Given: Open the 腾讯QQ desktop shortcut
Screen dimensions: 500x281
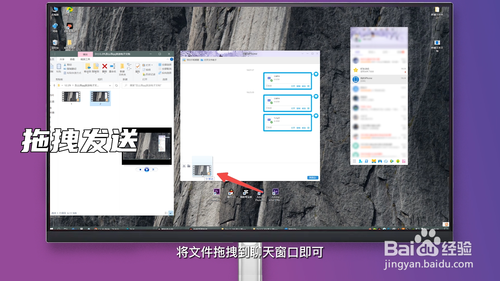Looking at the screenshot, I should pyautogui.click(x=231, y=193).
